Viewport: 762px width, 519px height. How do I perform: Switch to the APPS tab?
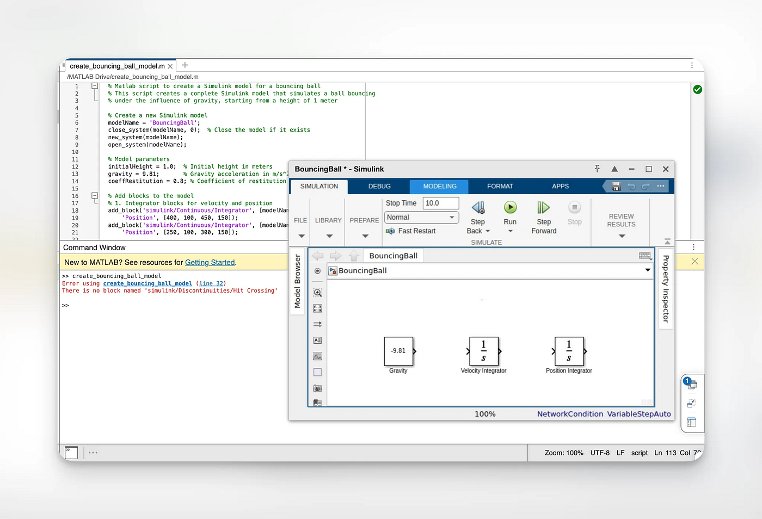(560, 186)
